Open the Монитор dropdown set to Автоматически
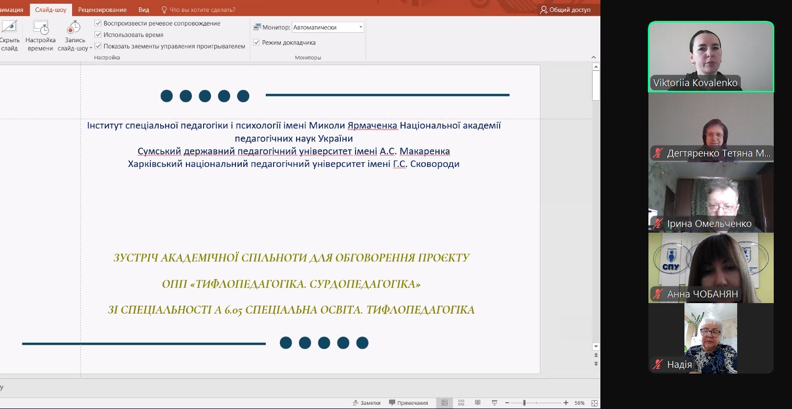This screenshot has width=792, height=409. 328,28
